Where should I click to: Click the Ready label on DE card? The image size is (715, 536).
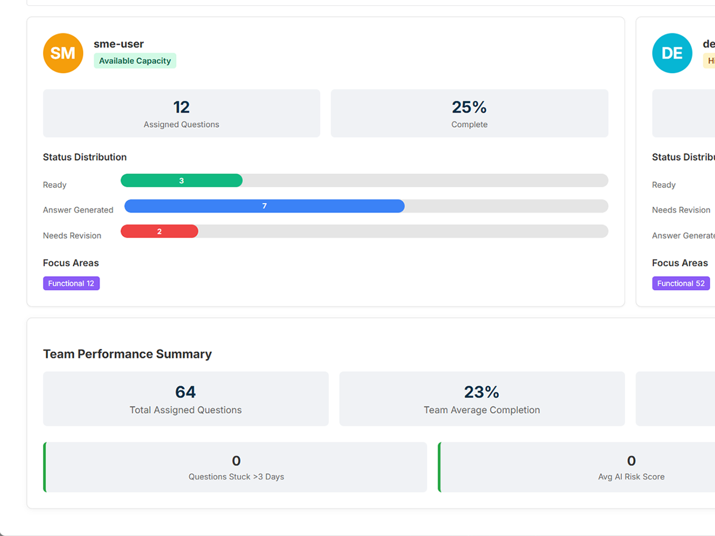click(664, 184)
